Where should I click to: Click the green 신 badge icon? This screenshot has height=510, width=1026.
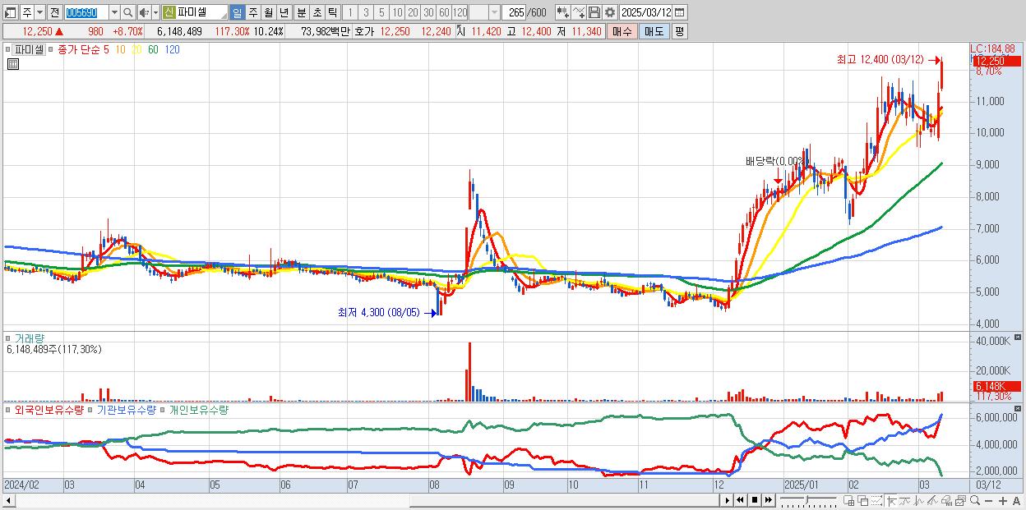(x=169, y=12)
